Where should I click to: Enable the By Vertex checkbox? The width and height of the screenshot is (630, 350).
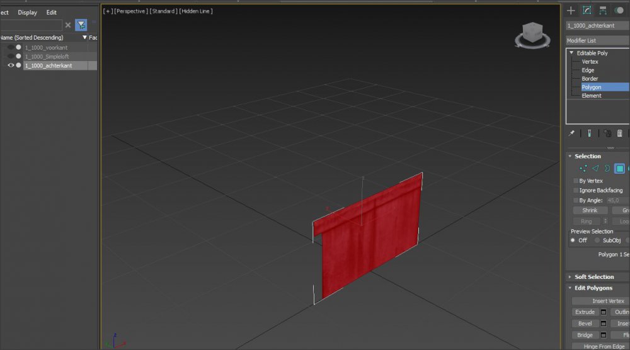[576, 181]
